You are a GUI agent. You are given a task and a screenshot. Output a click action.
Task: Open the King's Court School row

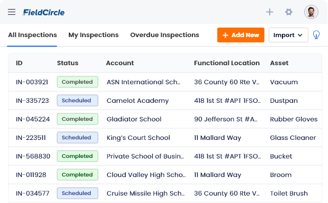pyautogui.click(x=165, y=138)
